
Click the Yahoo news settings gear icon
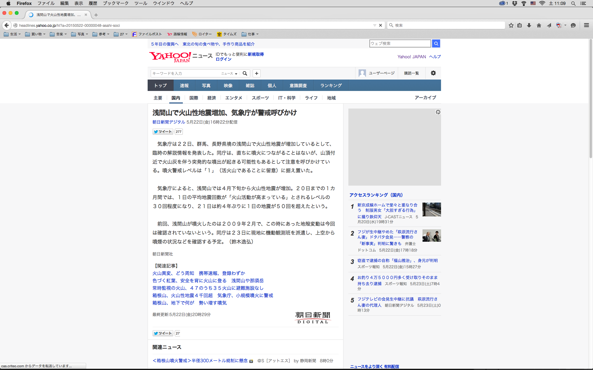tap(433, 73)
